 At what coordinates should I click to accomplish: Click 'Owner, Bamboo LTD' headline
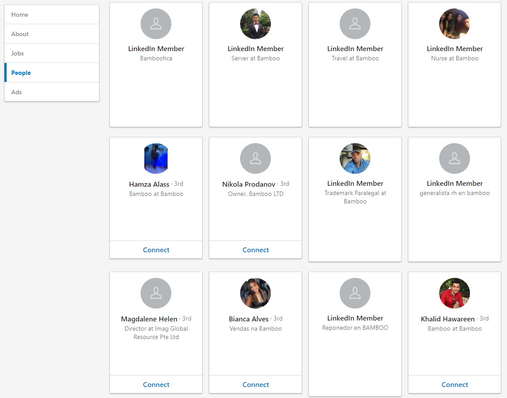pyautogui.click(x=255, y=194)
